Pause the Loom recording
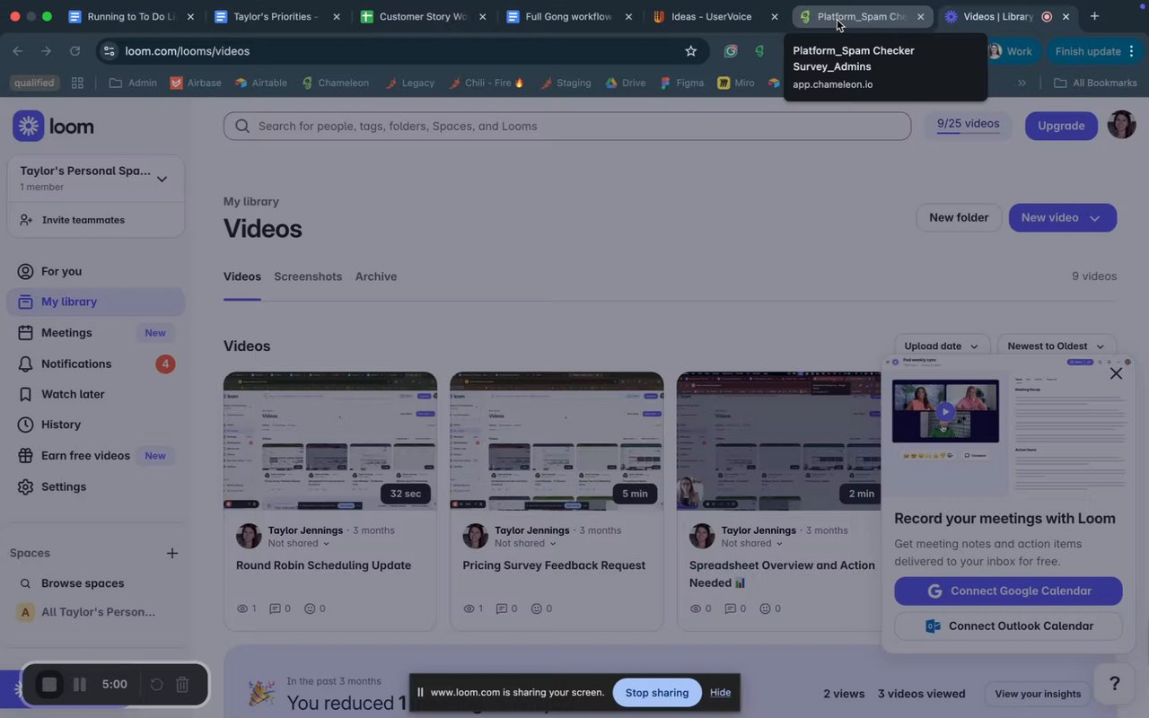Viewport: 1149px width, 718px height. 80,685
